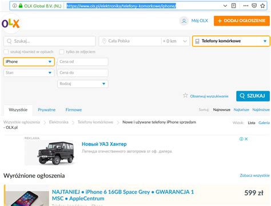The height and width of the screenshot is (206, 271).
Task: Open Telefony komórkowe category dropdown
Action: (231, 41)
